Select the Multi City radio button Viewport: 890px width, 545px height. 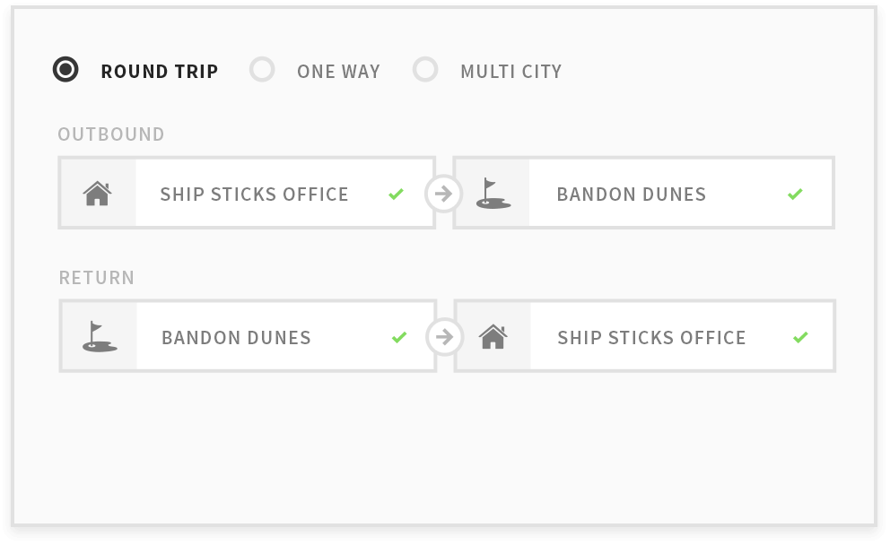pyautogui.click(x=425, y=70)
